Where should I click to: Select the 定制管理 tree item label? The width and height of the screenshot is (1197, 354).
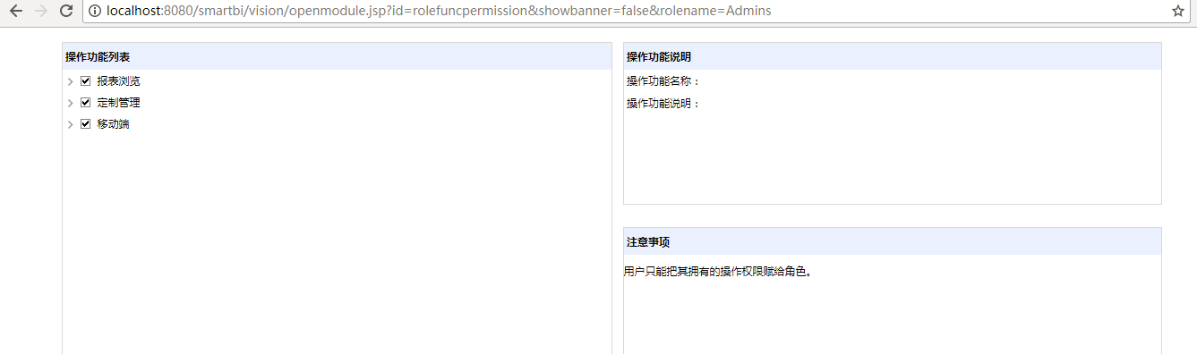click(x=118, y=103)
